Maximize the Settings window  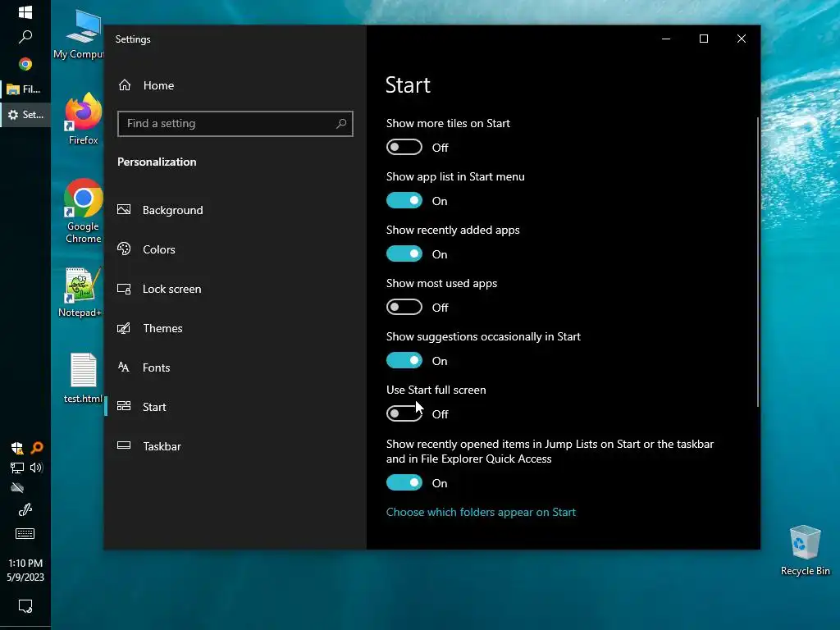703,39
